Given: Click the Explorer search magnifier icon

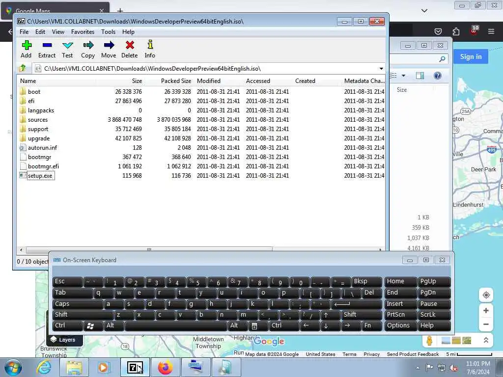Looking at the screenshot, I should (x=442, y=59).
